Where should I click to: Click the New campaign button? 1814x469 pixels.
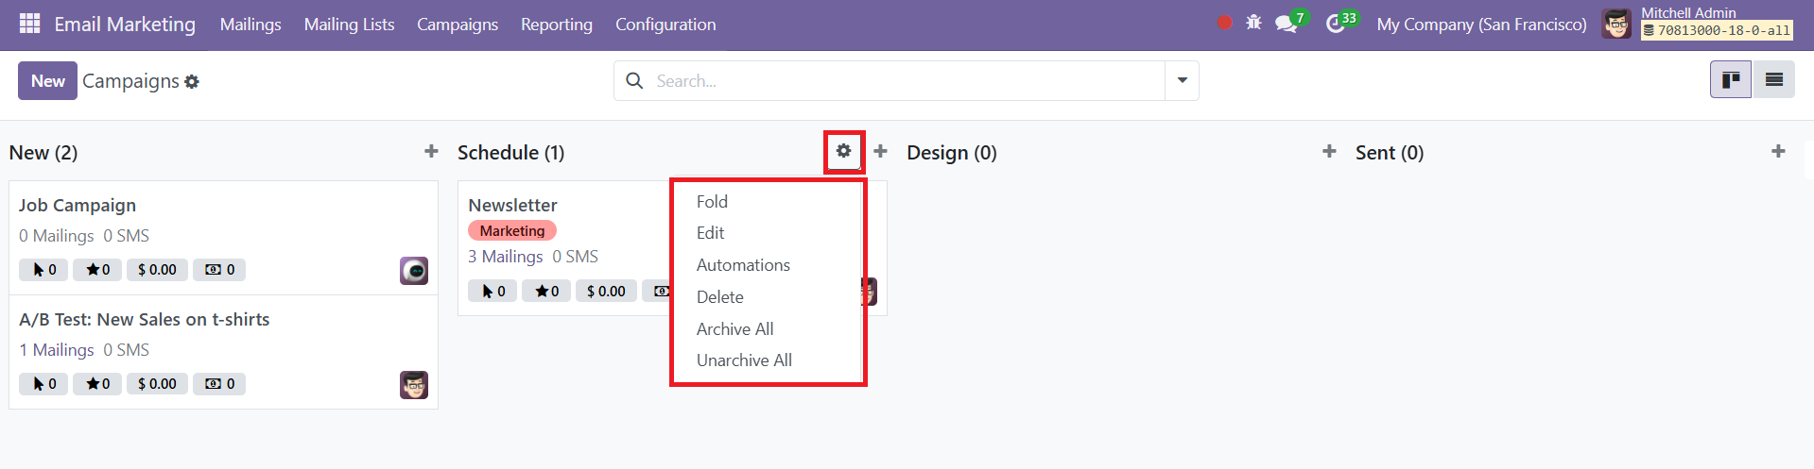(x=47, y=81)
